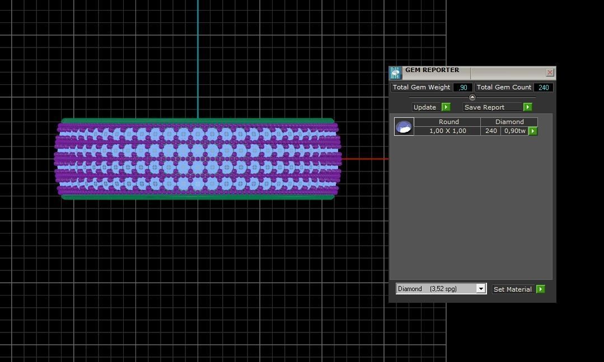This screenshot has width=604, height=362.
Task: Click green arrow next to Update
Action: pyautogui.click(x=446, y=107)
